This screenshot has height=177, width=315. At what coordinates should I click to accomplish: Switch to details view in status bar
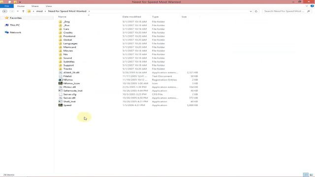(x=306, y=175)
